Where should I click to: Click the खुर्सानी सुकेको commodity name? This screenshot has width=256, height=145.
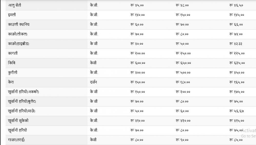19,121
